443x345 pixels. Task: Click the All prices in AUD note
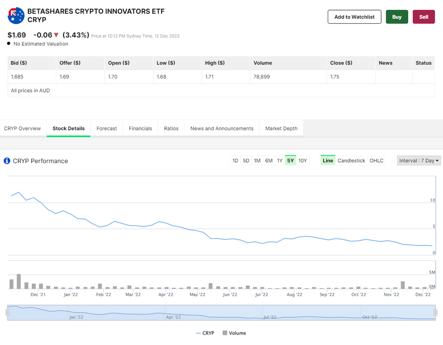tap(30, 91)
